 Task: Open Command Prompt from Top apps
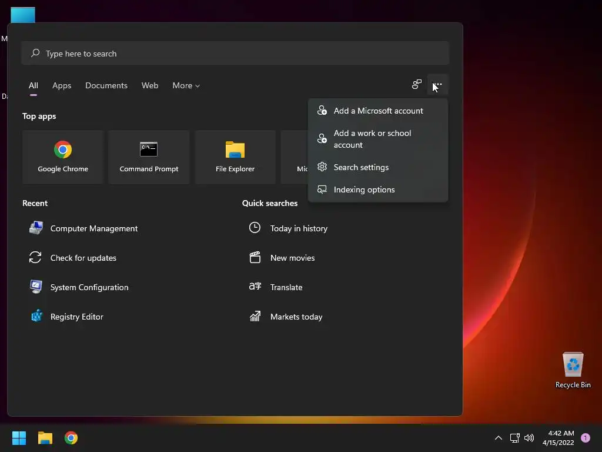pyautogui.click(x=149, y=157)
